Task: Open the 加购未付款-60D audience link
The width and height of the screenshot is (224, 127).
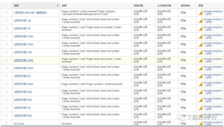Action: (x=23, y=100)
